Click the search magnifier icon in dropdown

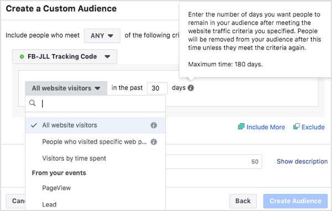click(x=33, y=103)
